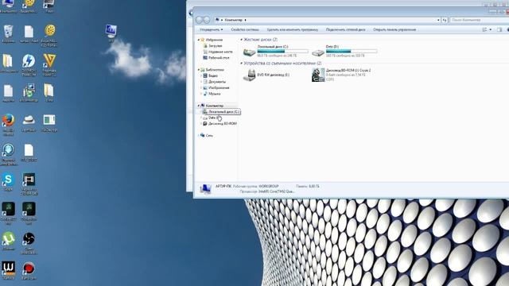Viewport: 509px width, 286px height.
Task: Go forward in the Explorer window
Action: tap(207, 20)
